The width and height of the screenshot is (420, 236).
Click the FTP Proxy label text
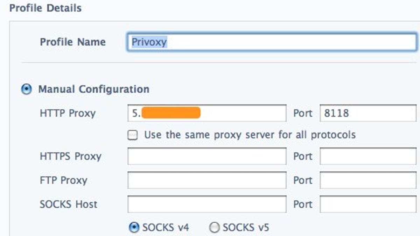click(x=64, y=180)
